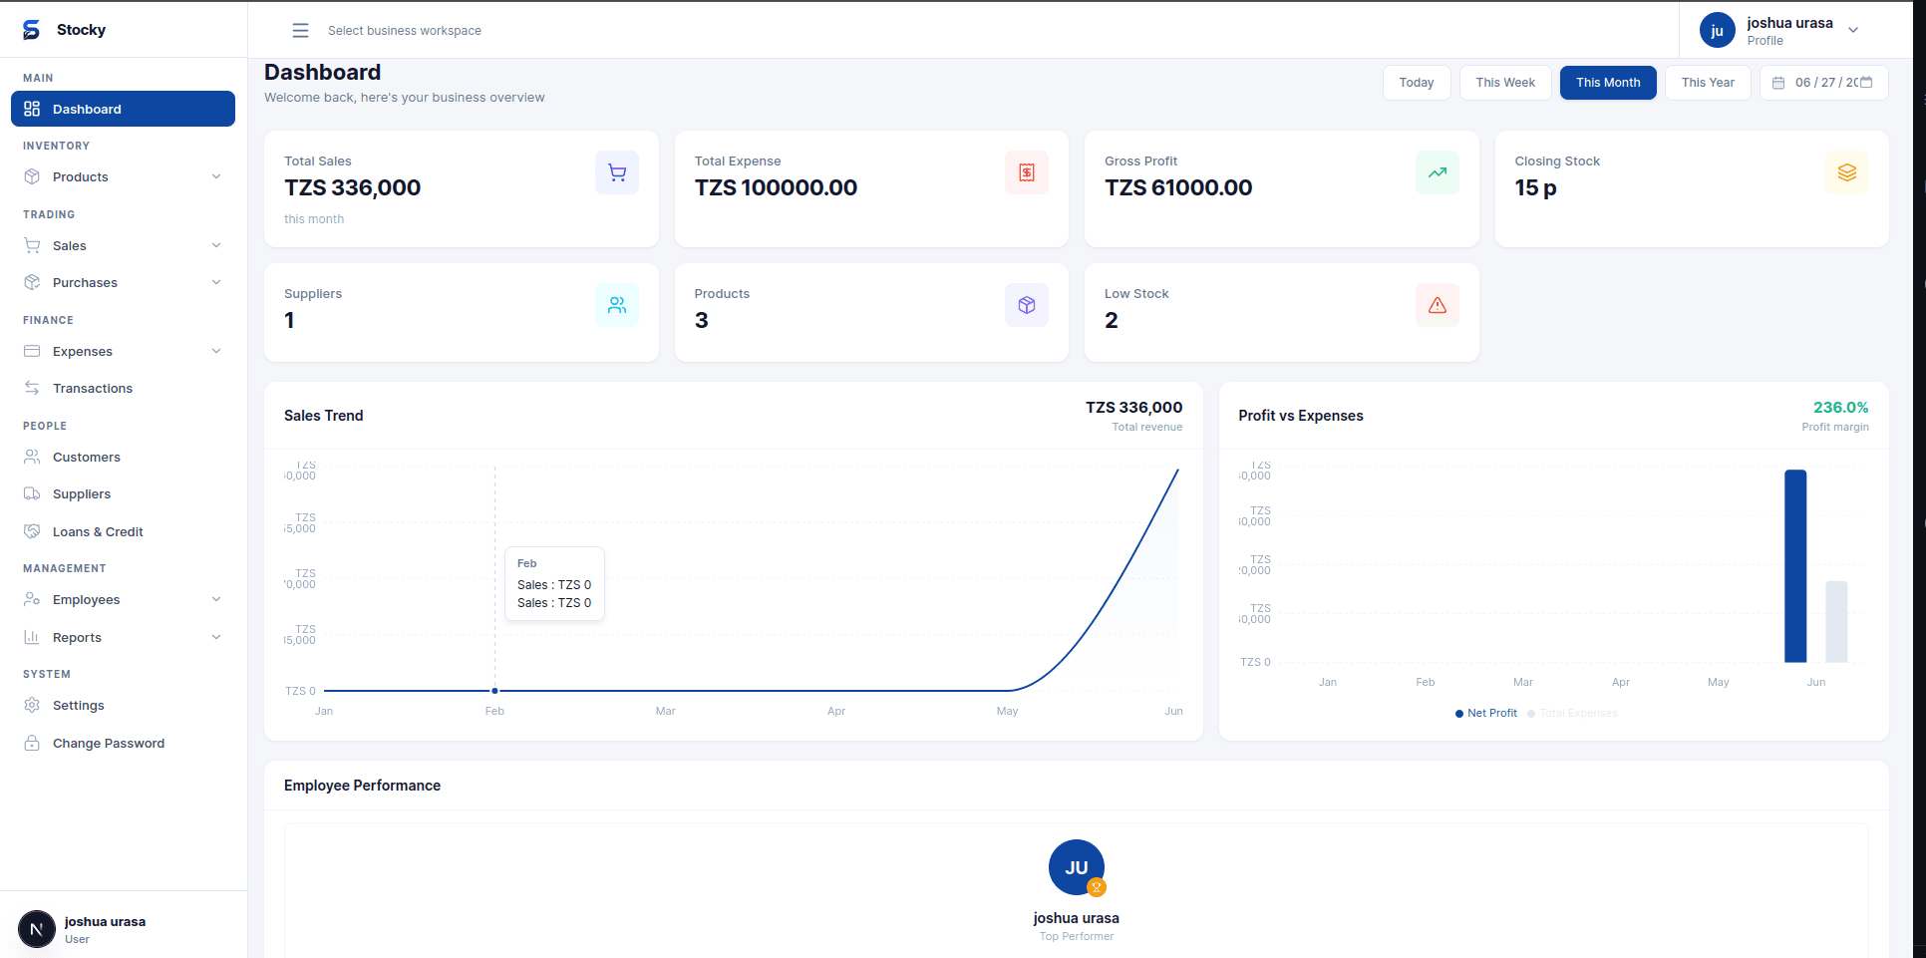
Task: Click the trending arrow icon in Gross Profit card
Action: (x=1438, y=172)
